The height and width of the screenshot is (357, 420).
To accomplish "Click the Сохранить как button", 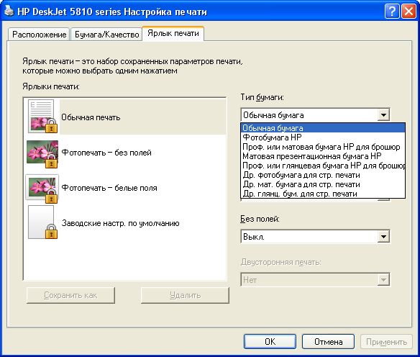I will point(70,295).
